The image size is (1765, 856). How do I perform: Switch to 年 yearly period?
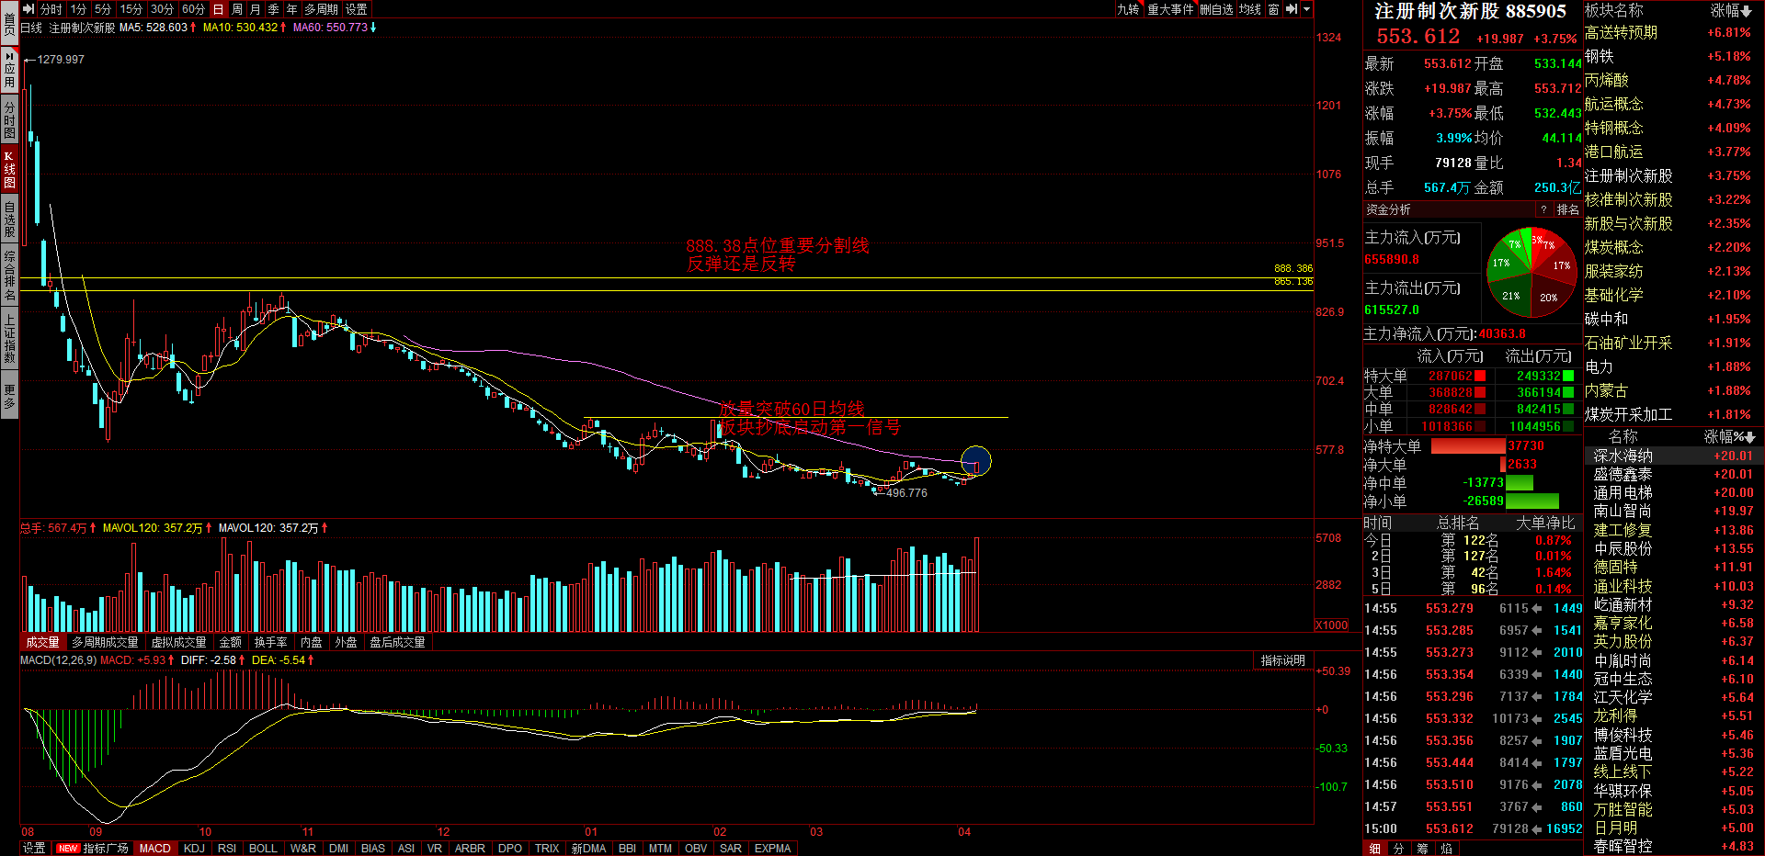click(292, 9)
